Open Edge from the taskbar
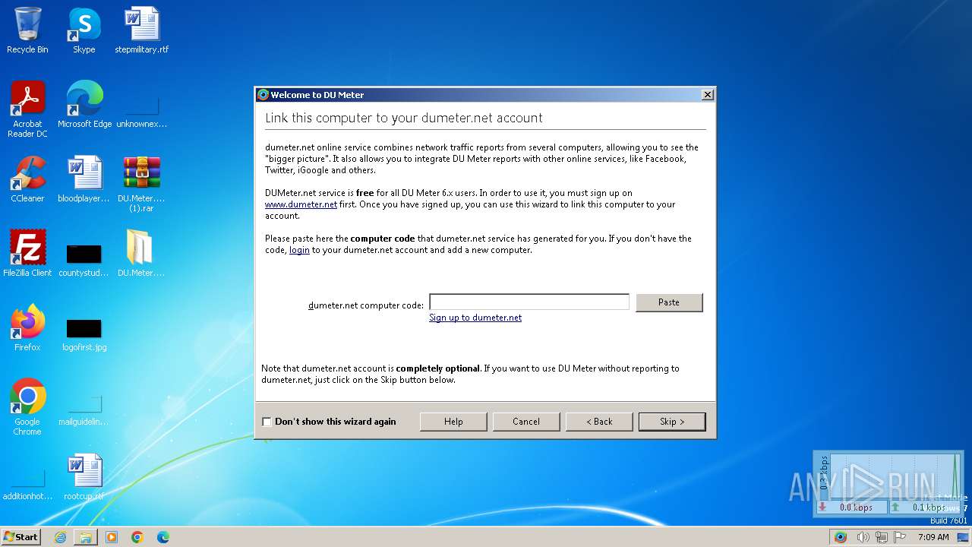 pos(163,537)
